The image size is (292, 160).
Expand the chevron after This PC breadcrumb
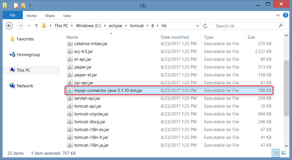(72, 26)
